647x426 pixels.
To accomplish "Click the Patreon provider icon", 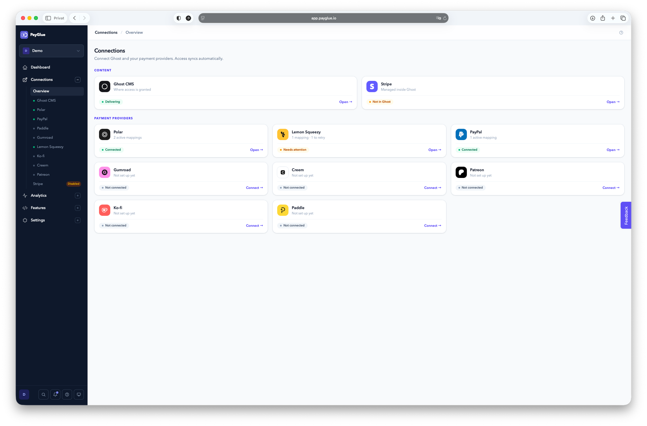I will coord(461,172).
